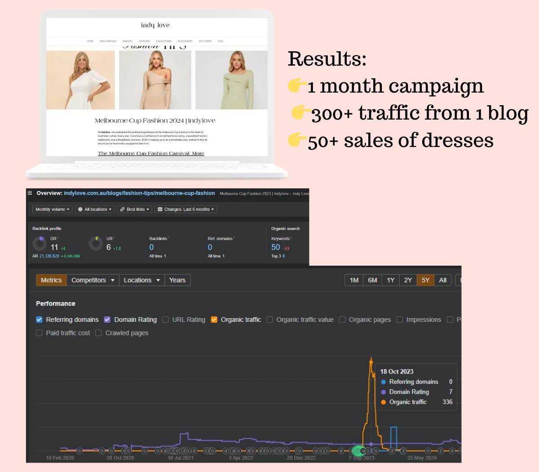Viewport: 539px width, 472px height.
Task: Click the info icon next to DR
Action: click(58, 237)
